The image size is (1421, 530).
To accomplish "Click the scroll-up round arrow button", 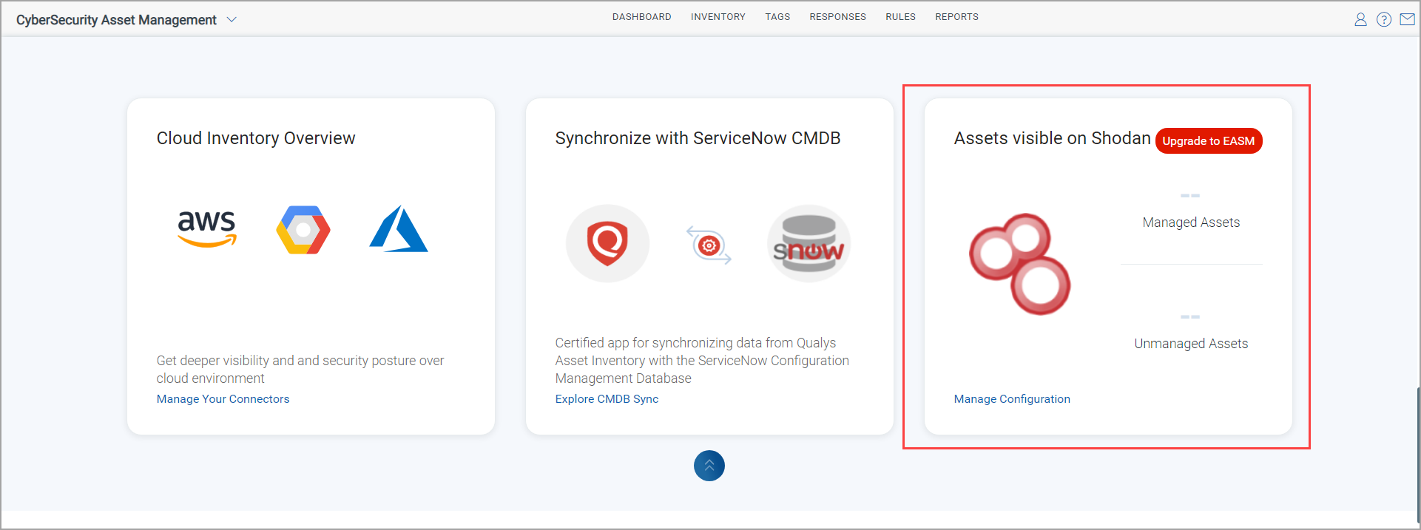I will click(x=709, y=466).
